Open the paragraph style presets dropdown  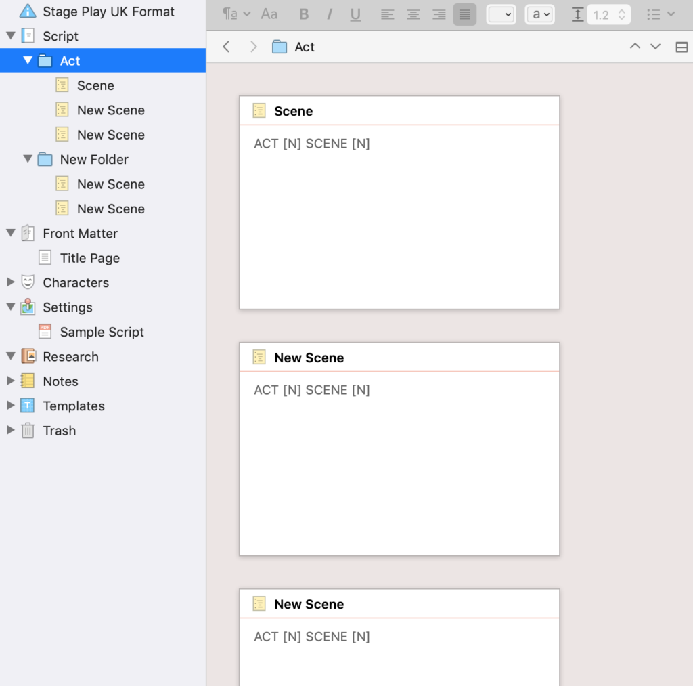tap(236, 14)
